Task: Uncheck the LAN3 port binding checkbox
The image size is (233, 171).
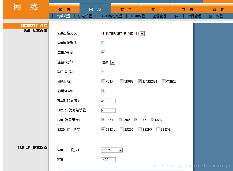Action: tap(136, 119)
